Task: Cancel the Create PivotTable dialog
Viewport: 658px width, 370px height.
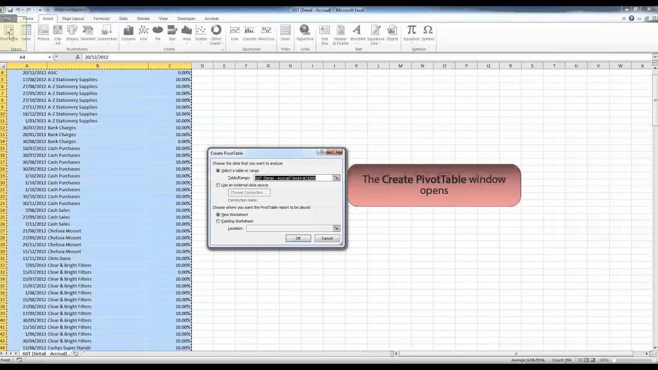Action: tap(327, 238)
